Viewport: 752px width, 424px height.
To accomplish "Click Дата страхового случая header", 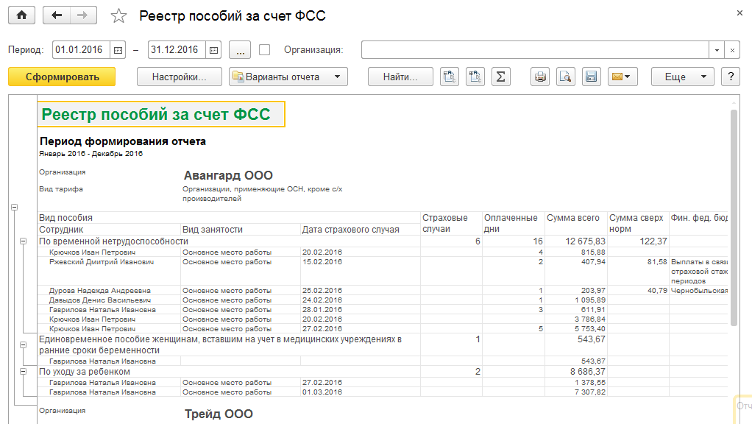I will pos(360,230).
